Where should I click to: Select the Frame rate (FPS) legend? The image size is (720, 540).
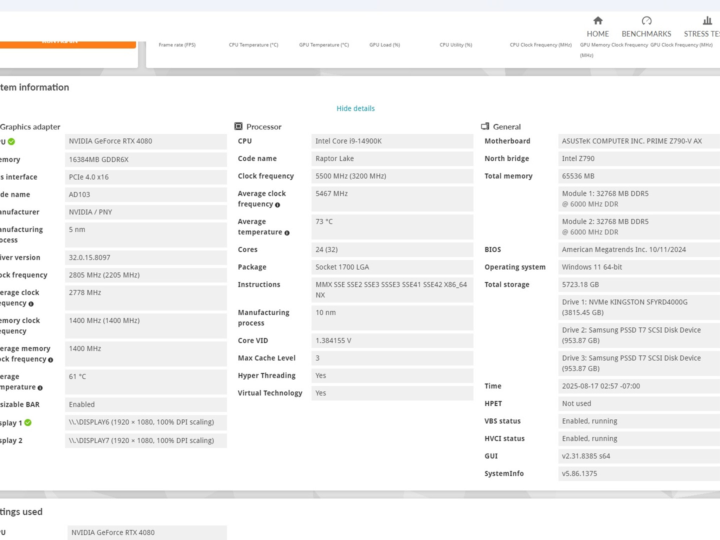point(177,45)
